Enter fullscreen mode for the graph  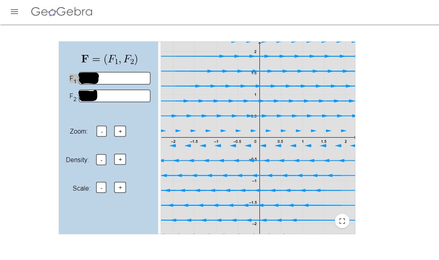342,221
